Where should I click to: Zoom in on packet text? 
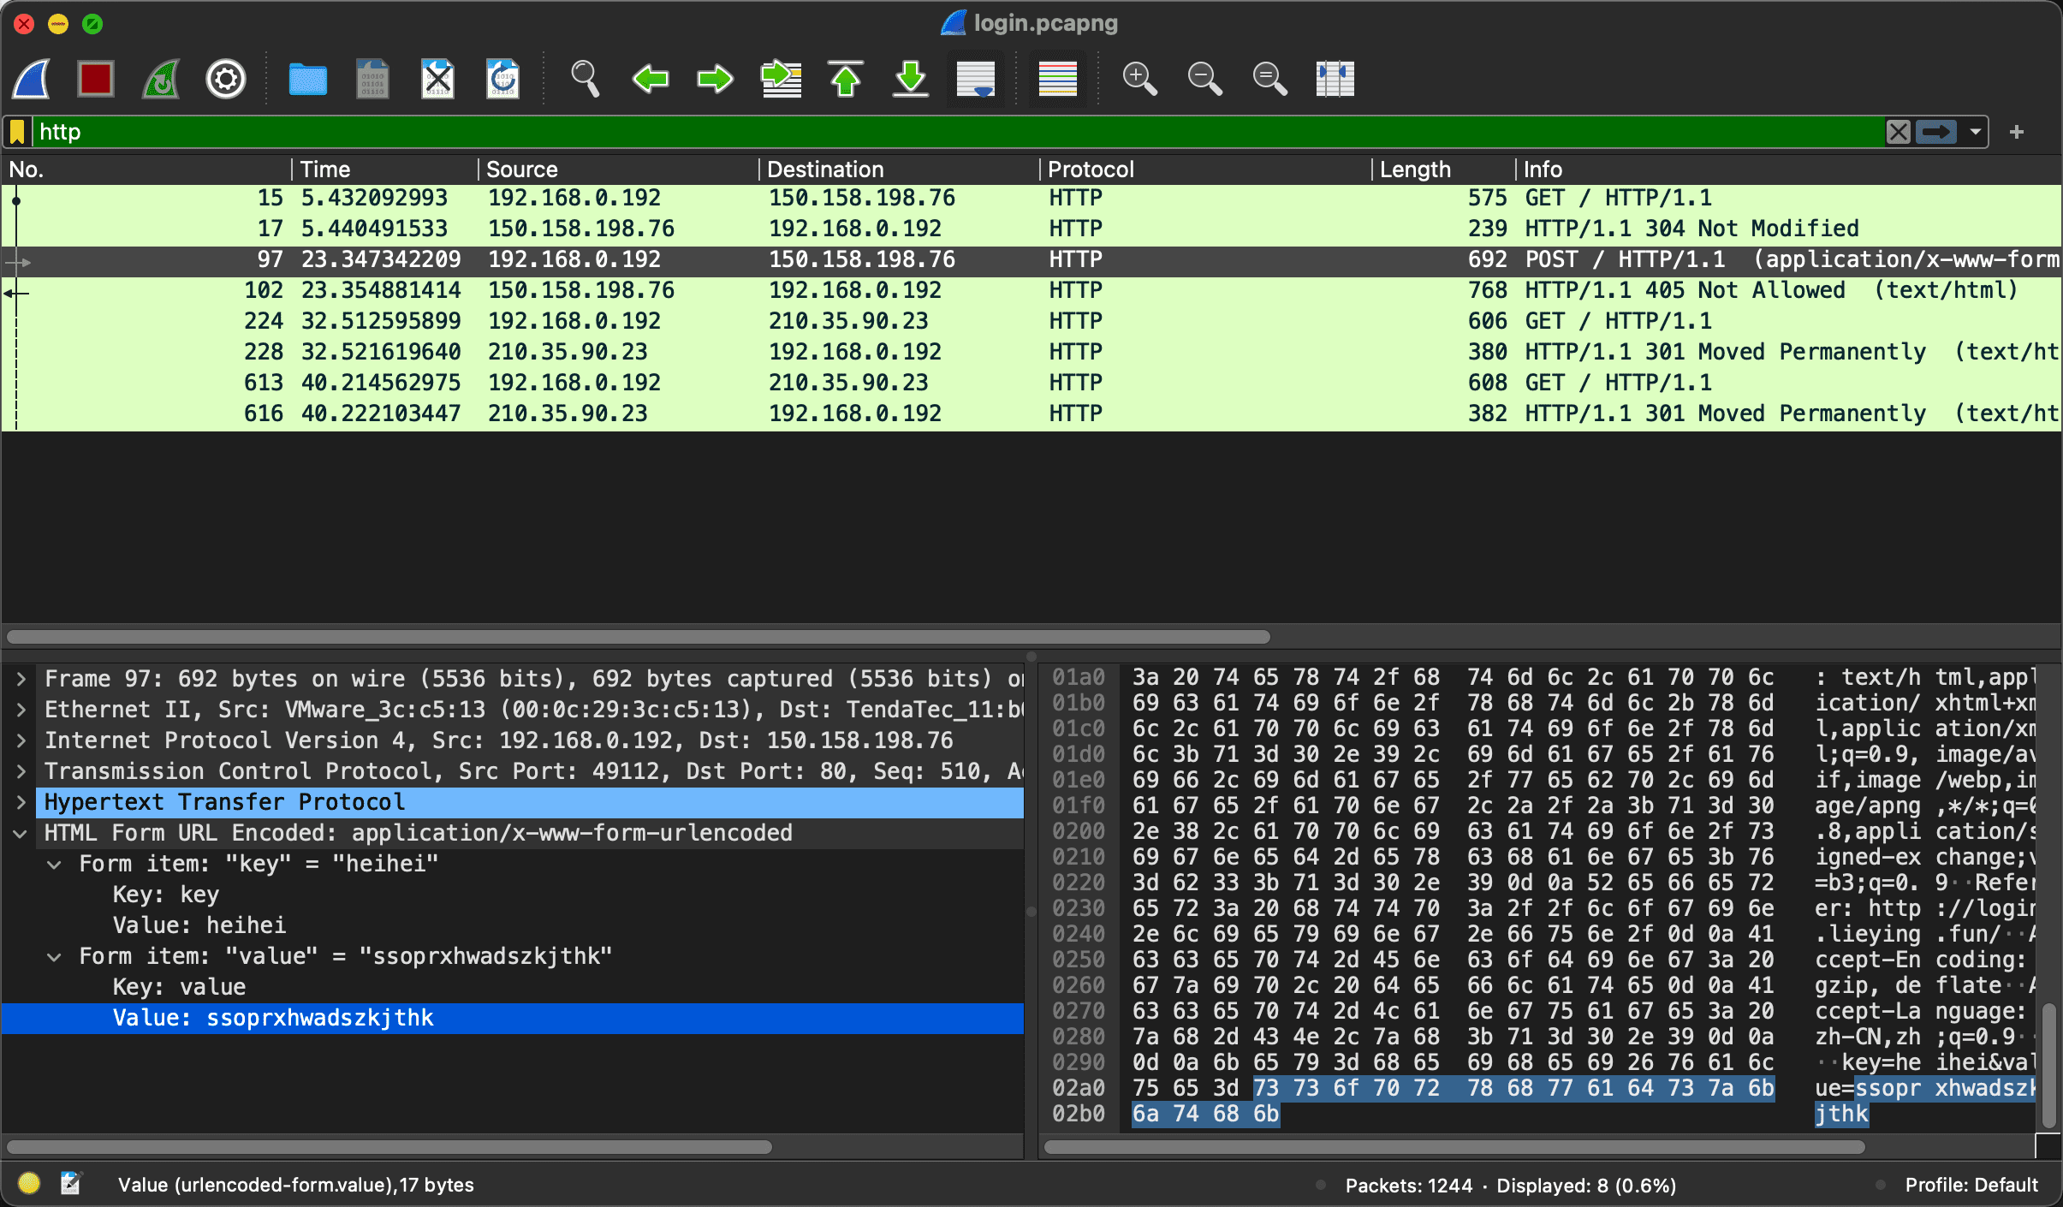click(1139, 80)
